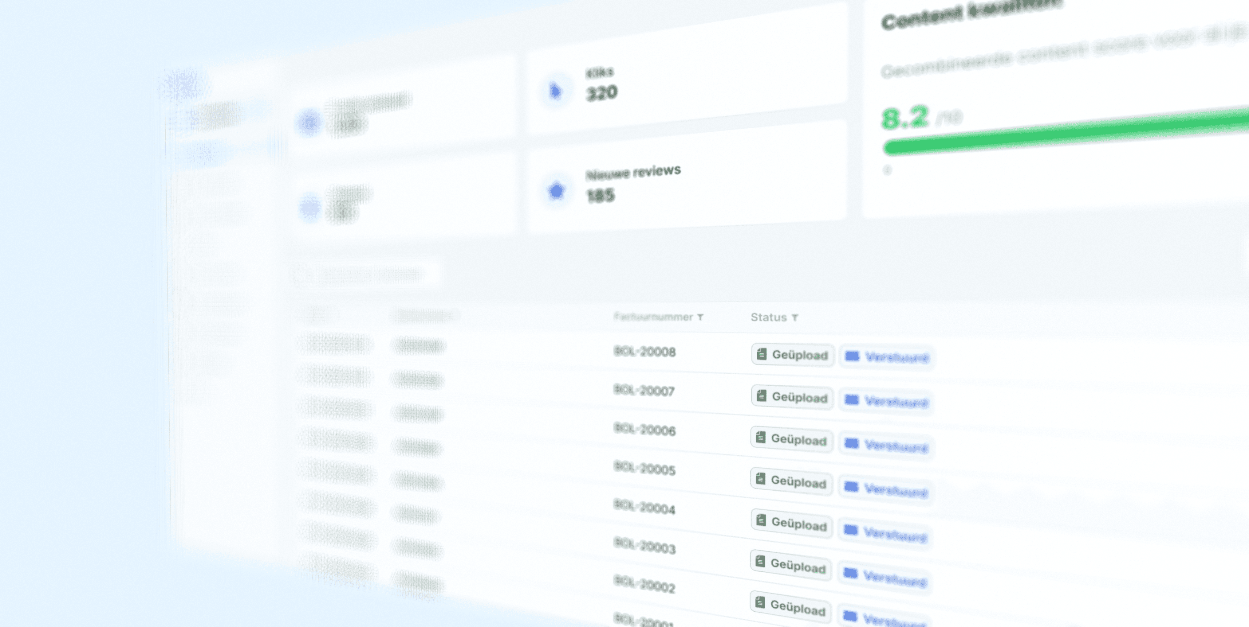Click the Kliks cursor icon
Screen dimensions: 1249x627
tap(556, 91)
